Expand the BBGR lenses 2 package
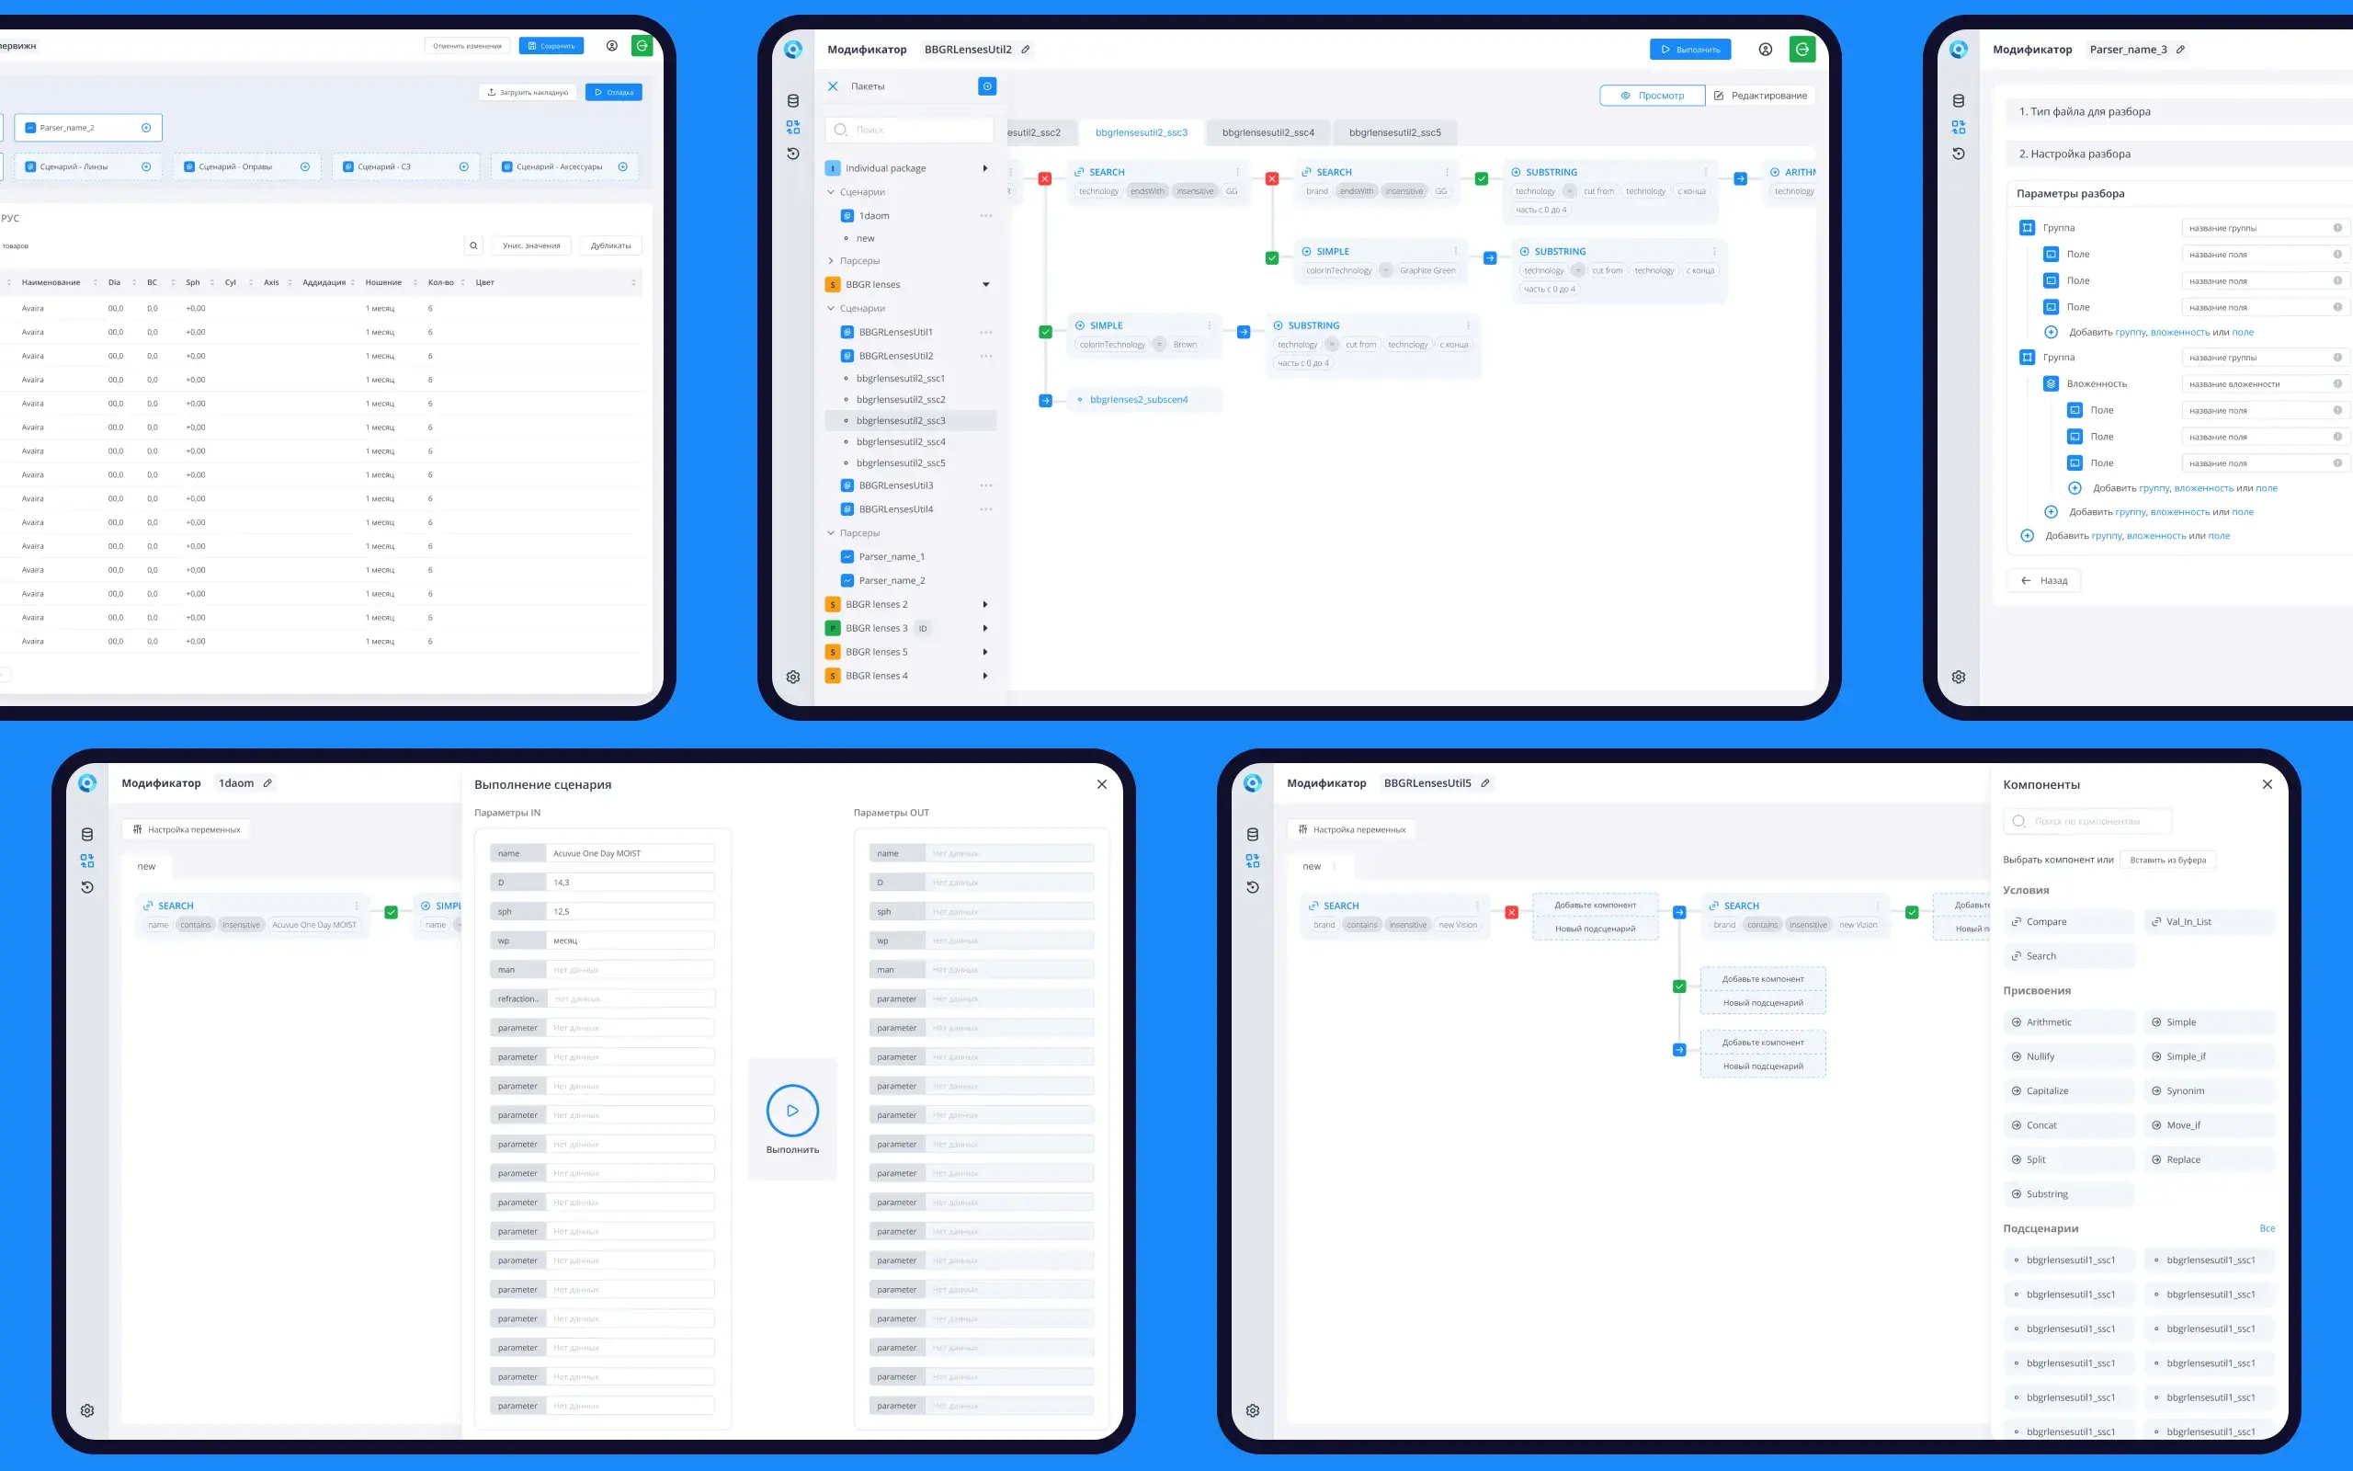This screenshot has width=2353, height=1471. point(986,605)
